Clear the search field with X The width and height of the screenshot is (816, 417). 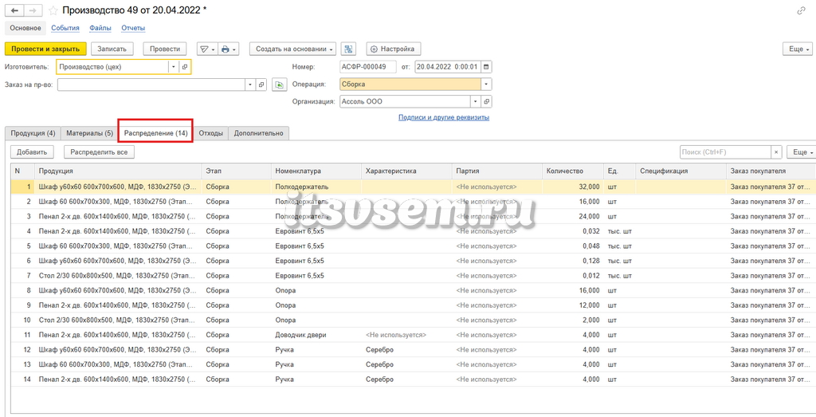776,152
